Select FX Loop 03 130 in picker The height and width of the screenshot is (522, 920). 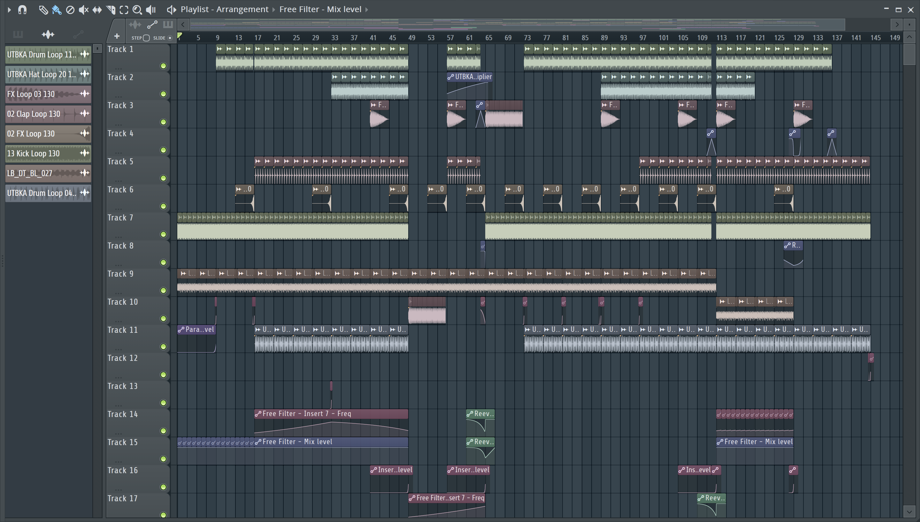[48, 94]
